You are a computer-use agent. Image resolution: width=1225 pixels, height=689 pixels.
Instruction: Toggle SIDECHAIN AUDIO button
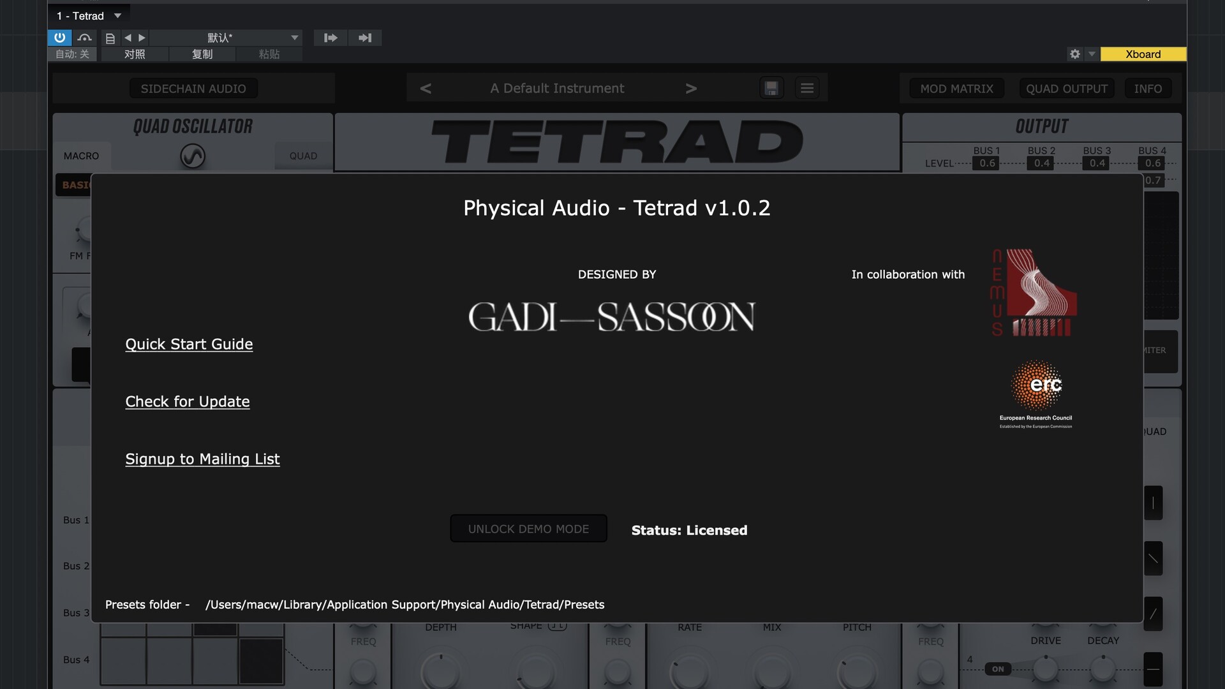coord(193,89)
